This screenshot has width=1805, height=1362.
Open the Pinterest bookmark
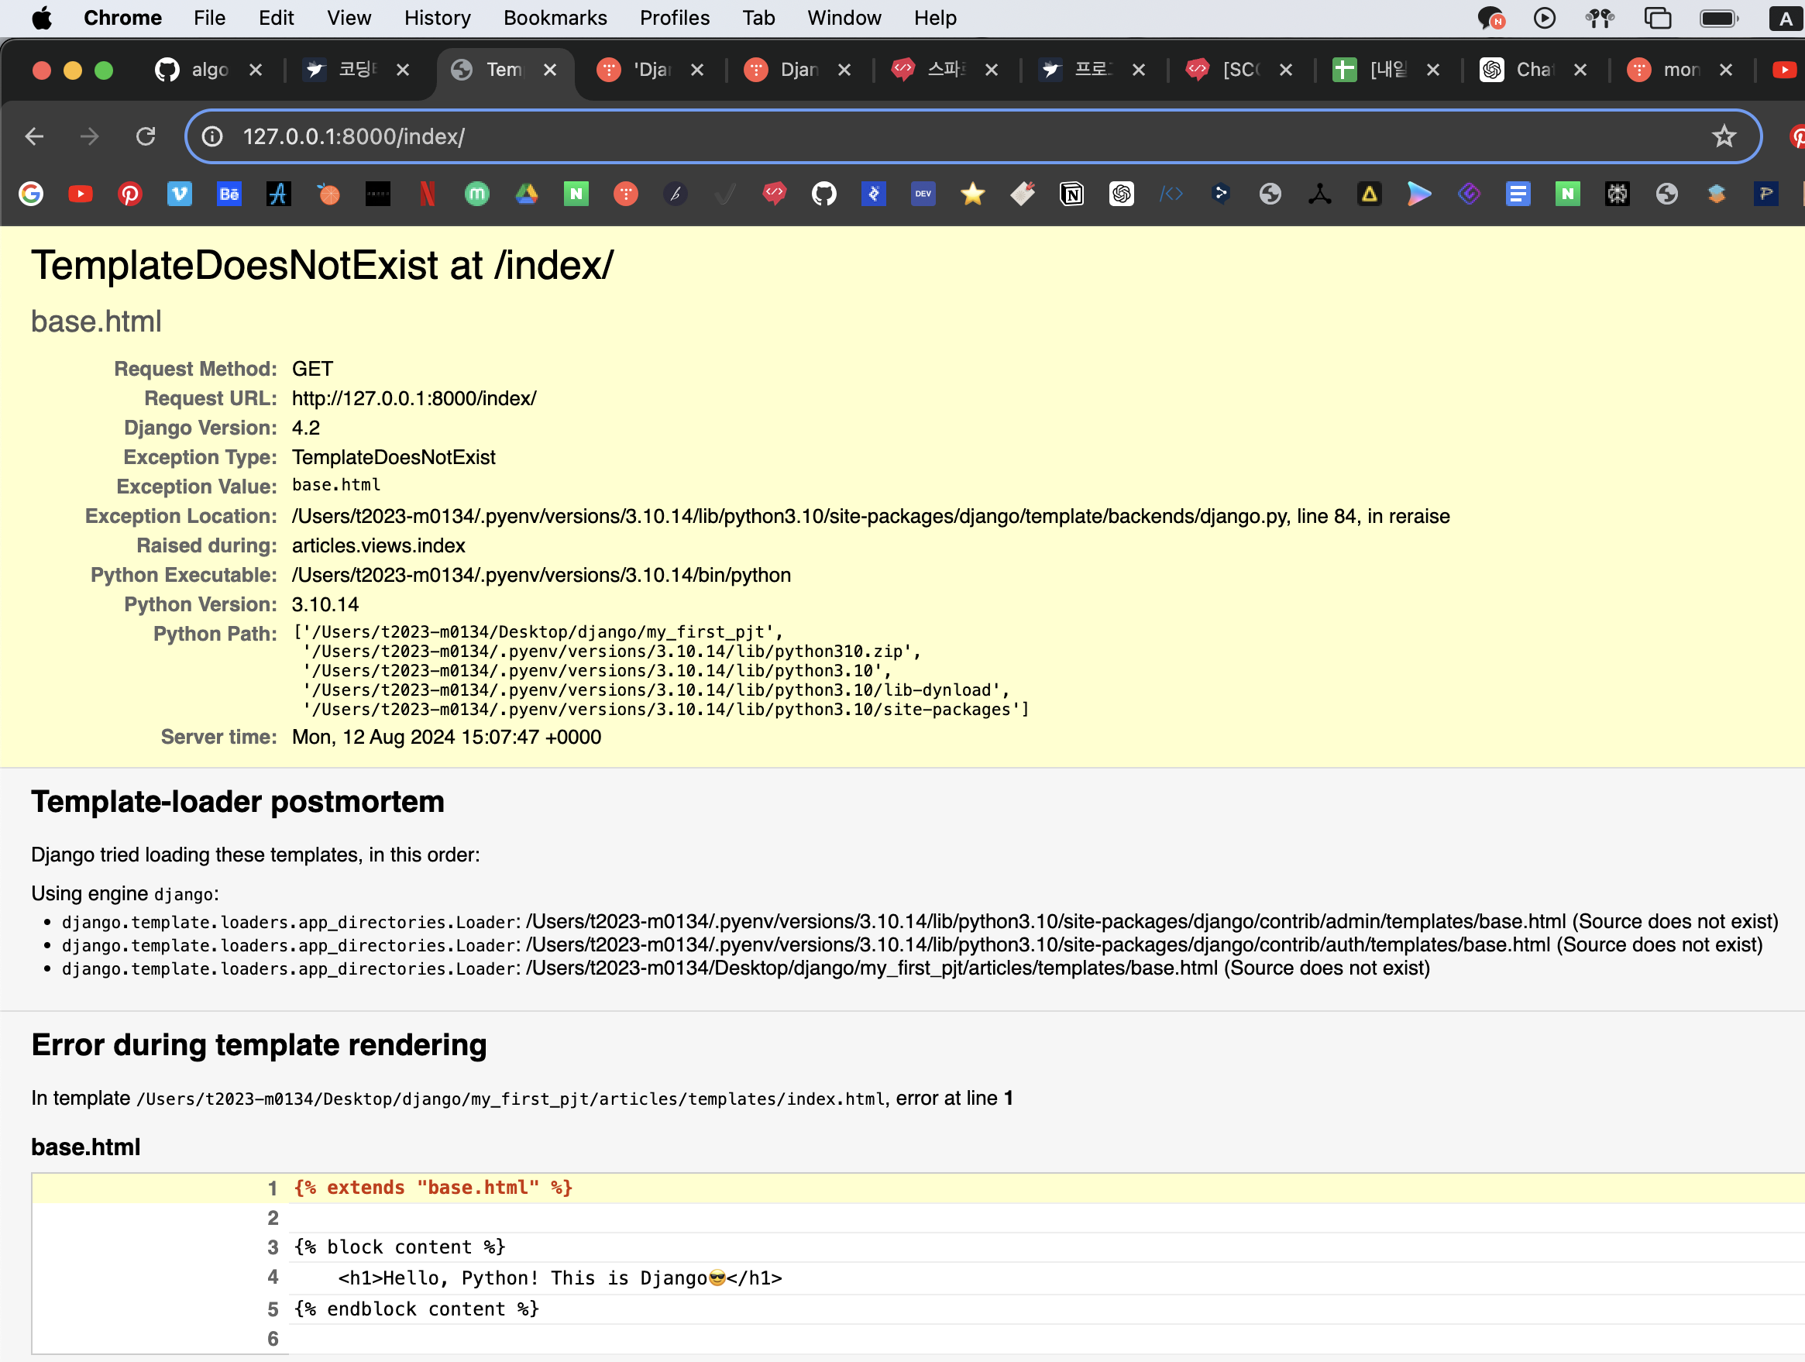[129, 194]
